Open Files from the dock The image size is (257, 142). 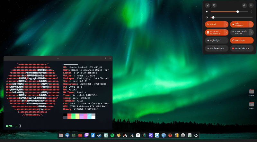[61, 135]
